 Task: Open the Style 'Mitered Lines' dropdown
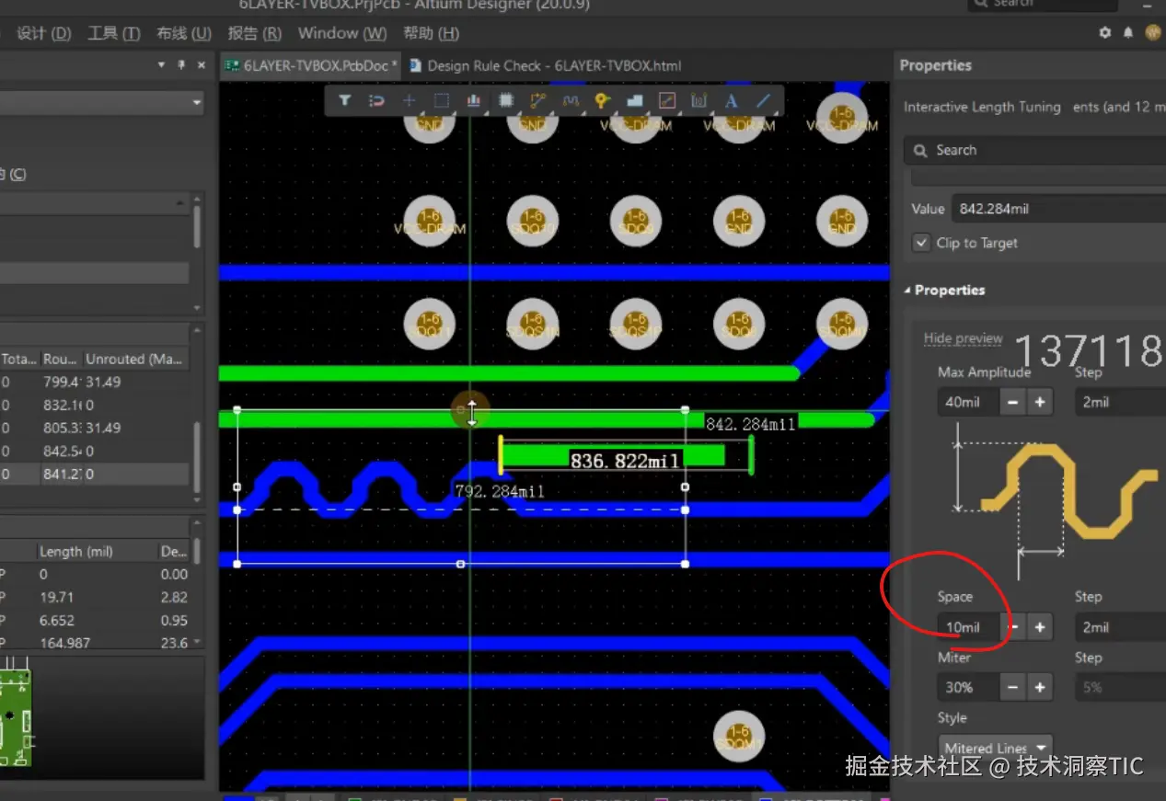(x=995, y=748)
